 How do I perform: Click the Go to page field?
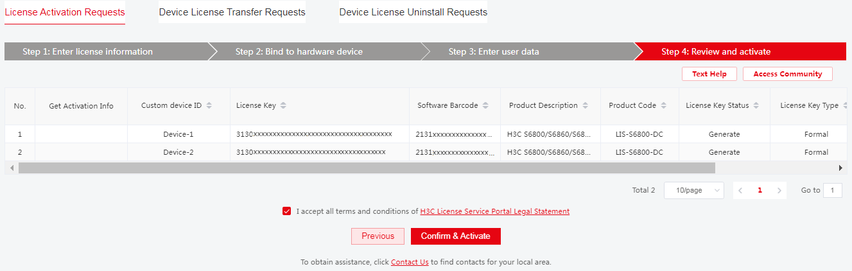point(832,191)
